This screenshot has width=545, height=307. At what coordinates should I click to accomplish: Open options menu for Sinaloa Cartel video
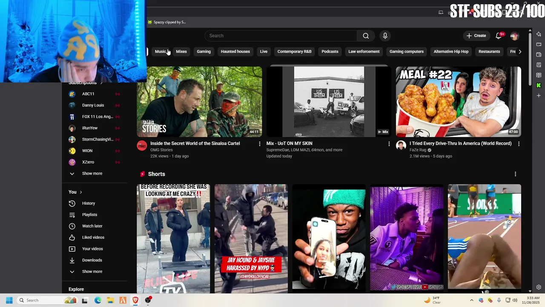pos(259,144)
